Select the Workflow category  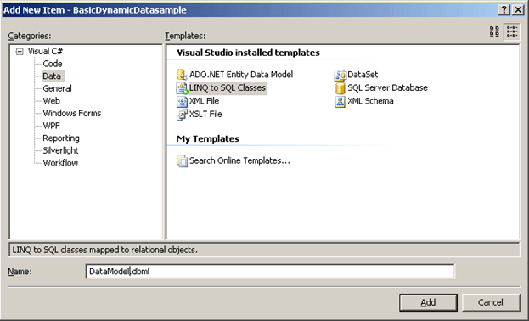(60, 163)
